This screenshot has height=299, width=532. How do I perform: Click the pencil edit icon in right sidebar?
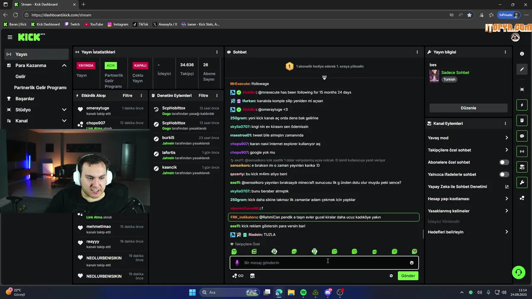click(x=522, y=69)
